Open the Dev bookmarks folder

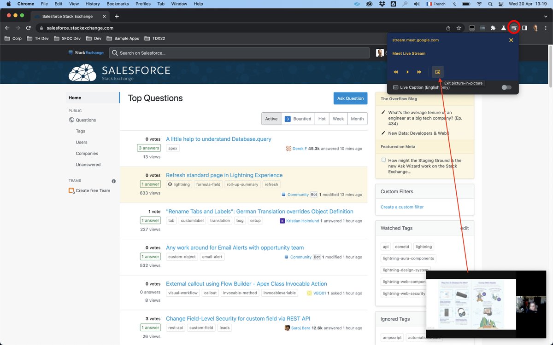click(x=94, y=38)
